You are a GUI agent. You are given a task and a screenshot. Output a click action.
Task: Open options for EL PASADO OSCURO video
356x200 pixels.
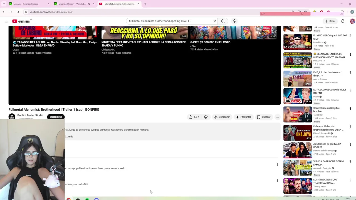click(x=350, y=90)
